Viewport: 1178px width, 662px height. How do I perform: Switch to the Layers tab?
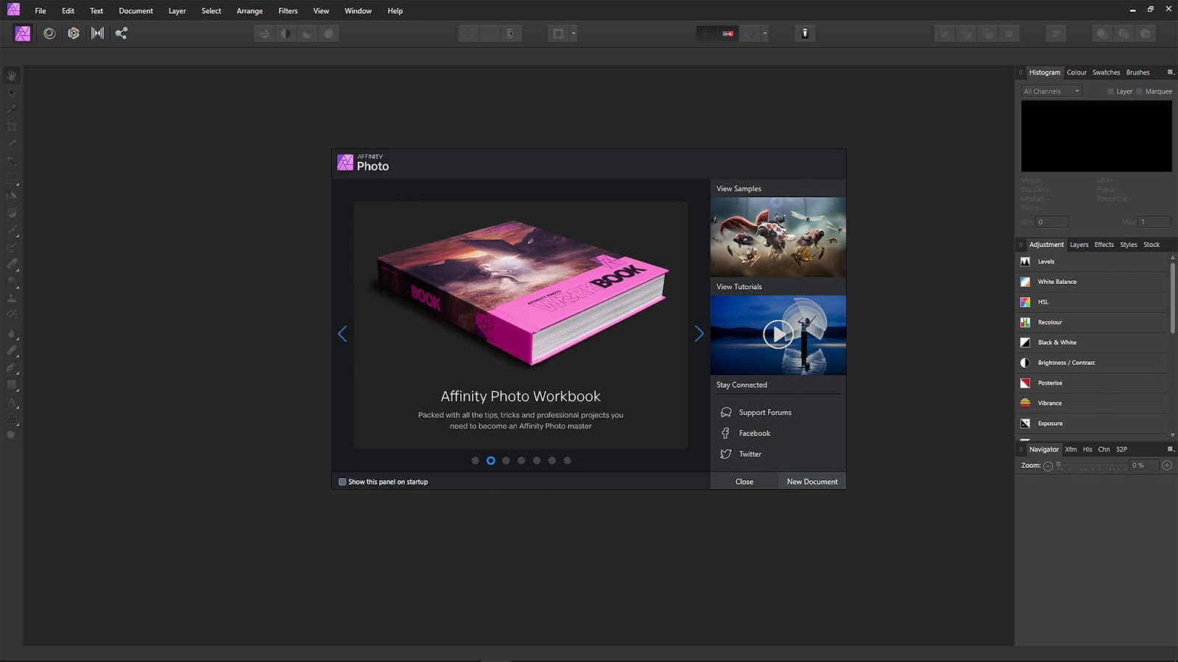pos(1079,245)
